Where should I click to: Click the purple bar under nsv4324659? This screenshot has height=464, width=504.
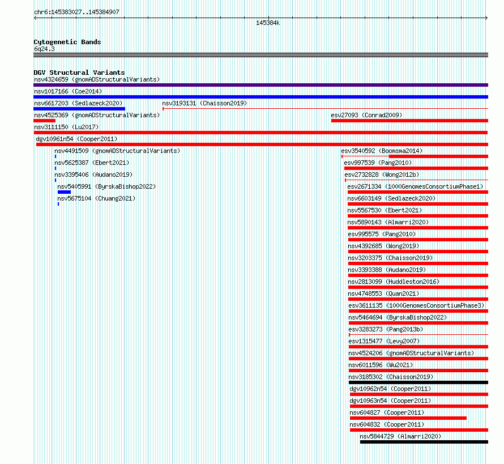click(260, 85)
